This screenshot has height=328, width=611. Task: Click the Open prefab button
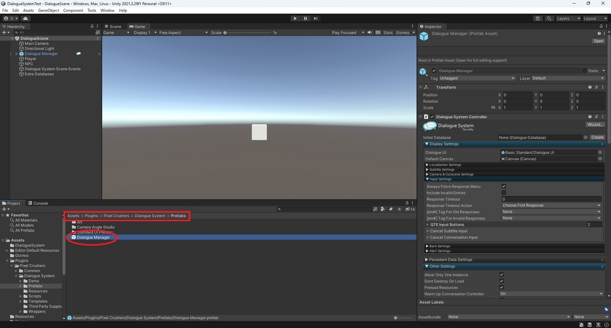[598, 41]
